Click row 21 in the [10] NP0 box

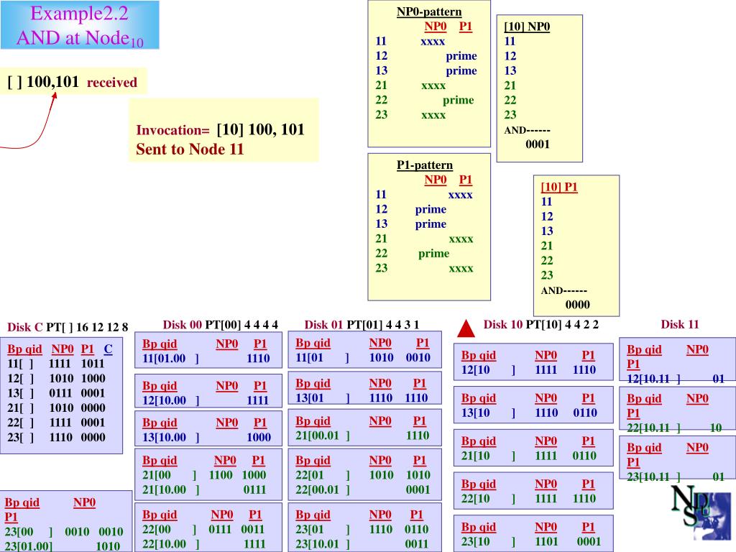tap(510, 86)
